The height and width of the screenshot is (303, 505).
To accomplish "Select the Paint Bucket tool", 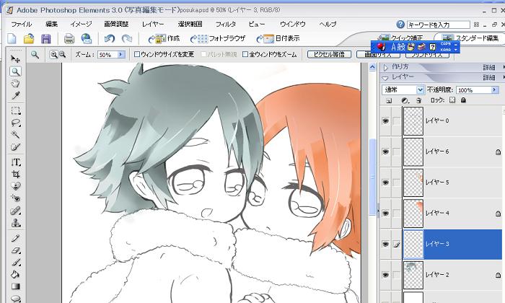I will point(15,275).
